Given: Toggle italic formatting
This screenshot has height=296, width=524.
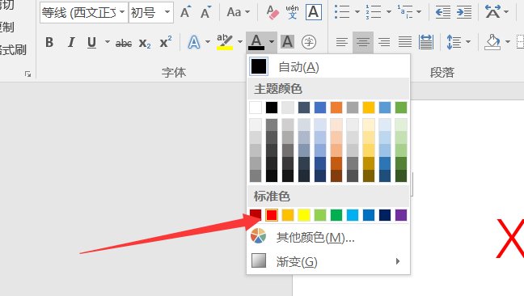Looking at the screenshot, I should coord(71,42).
